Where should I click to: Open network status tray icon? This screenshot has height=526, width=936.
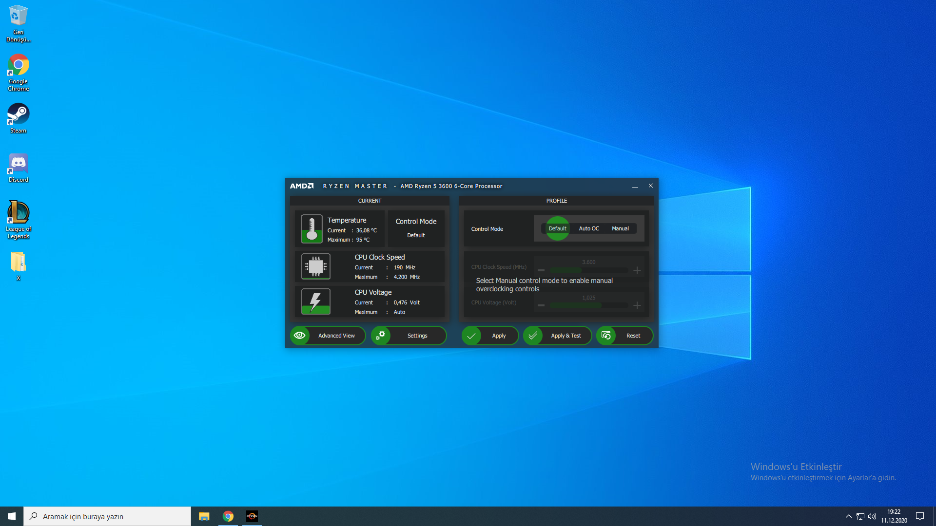click(x=860, y=516)
